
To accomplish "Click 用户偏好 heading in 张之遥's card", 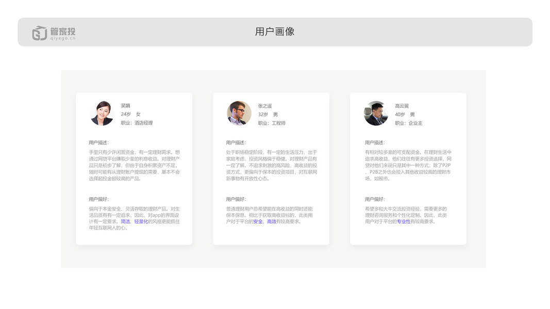I will 236,199.
